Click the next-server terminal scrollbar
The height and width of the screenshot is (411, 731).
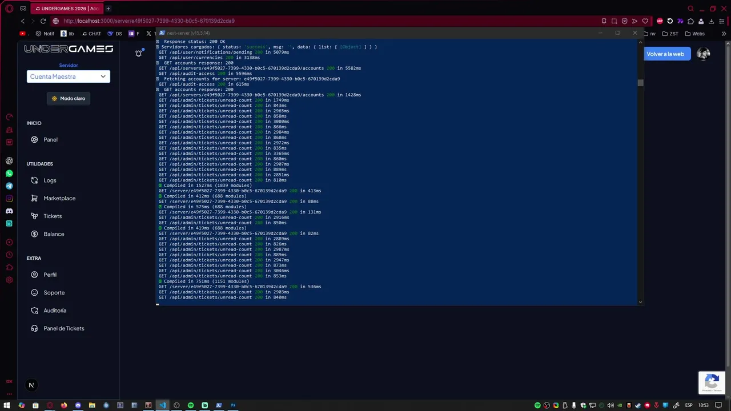pos(640,83)
